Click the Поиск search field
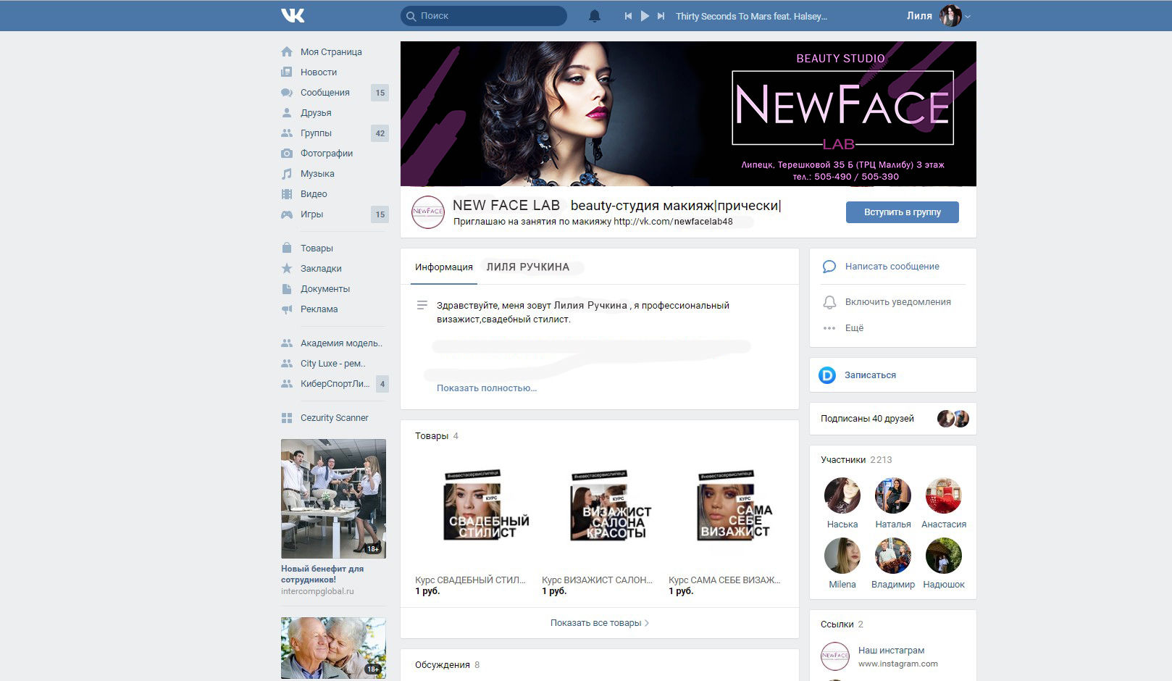This screenshot has height=681, width=1172. pos(484,16)
